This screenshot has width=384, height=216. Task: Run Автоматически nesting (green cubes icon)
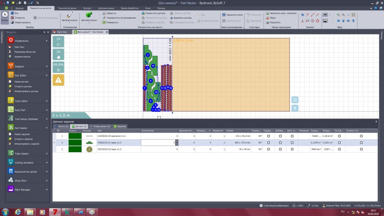pyautogui.click(x=89, y=17)
